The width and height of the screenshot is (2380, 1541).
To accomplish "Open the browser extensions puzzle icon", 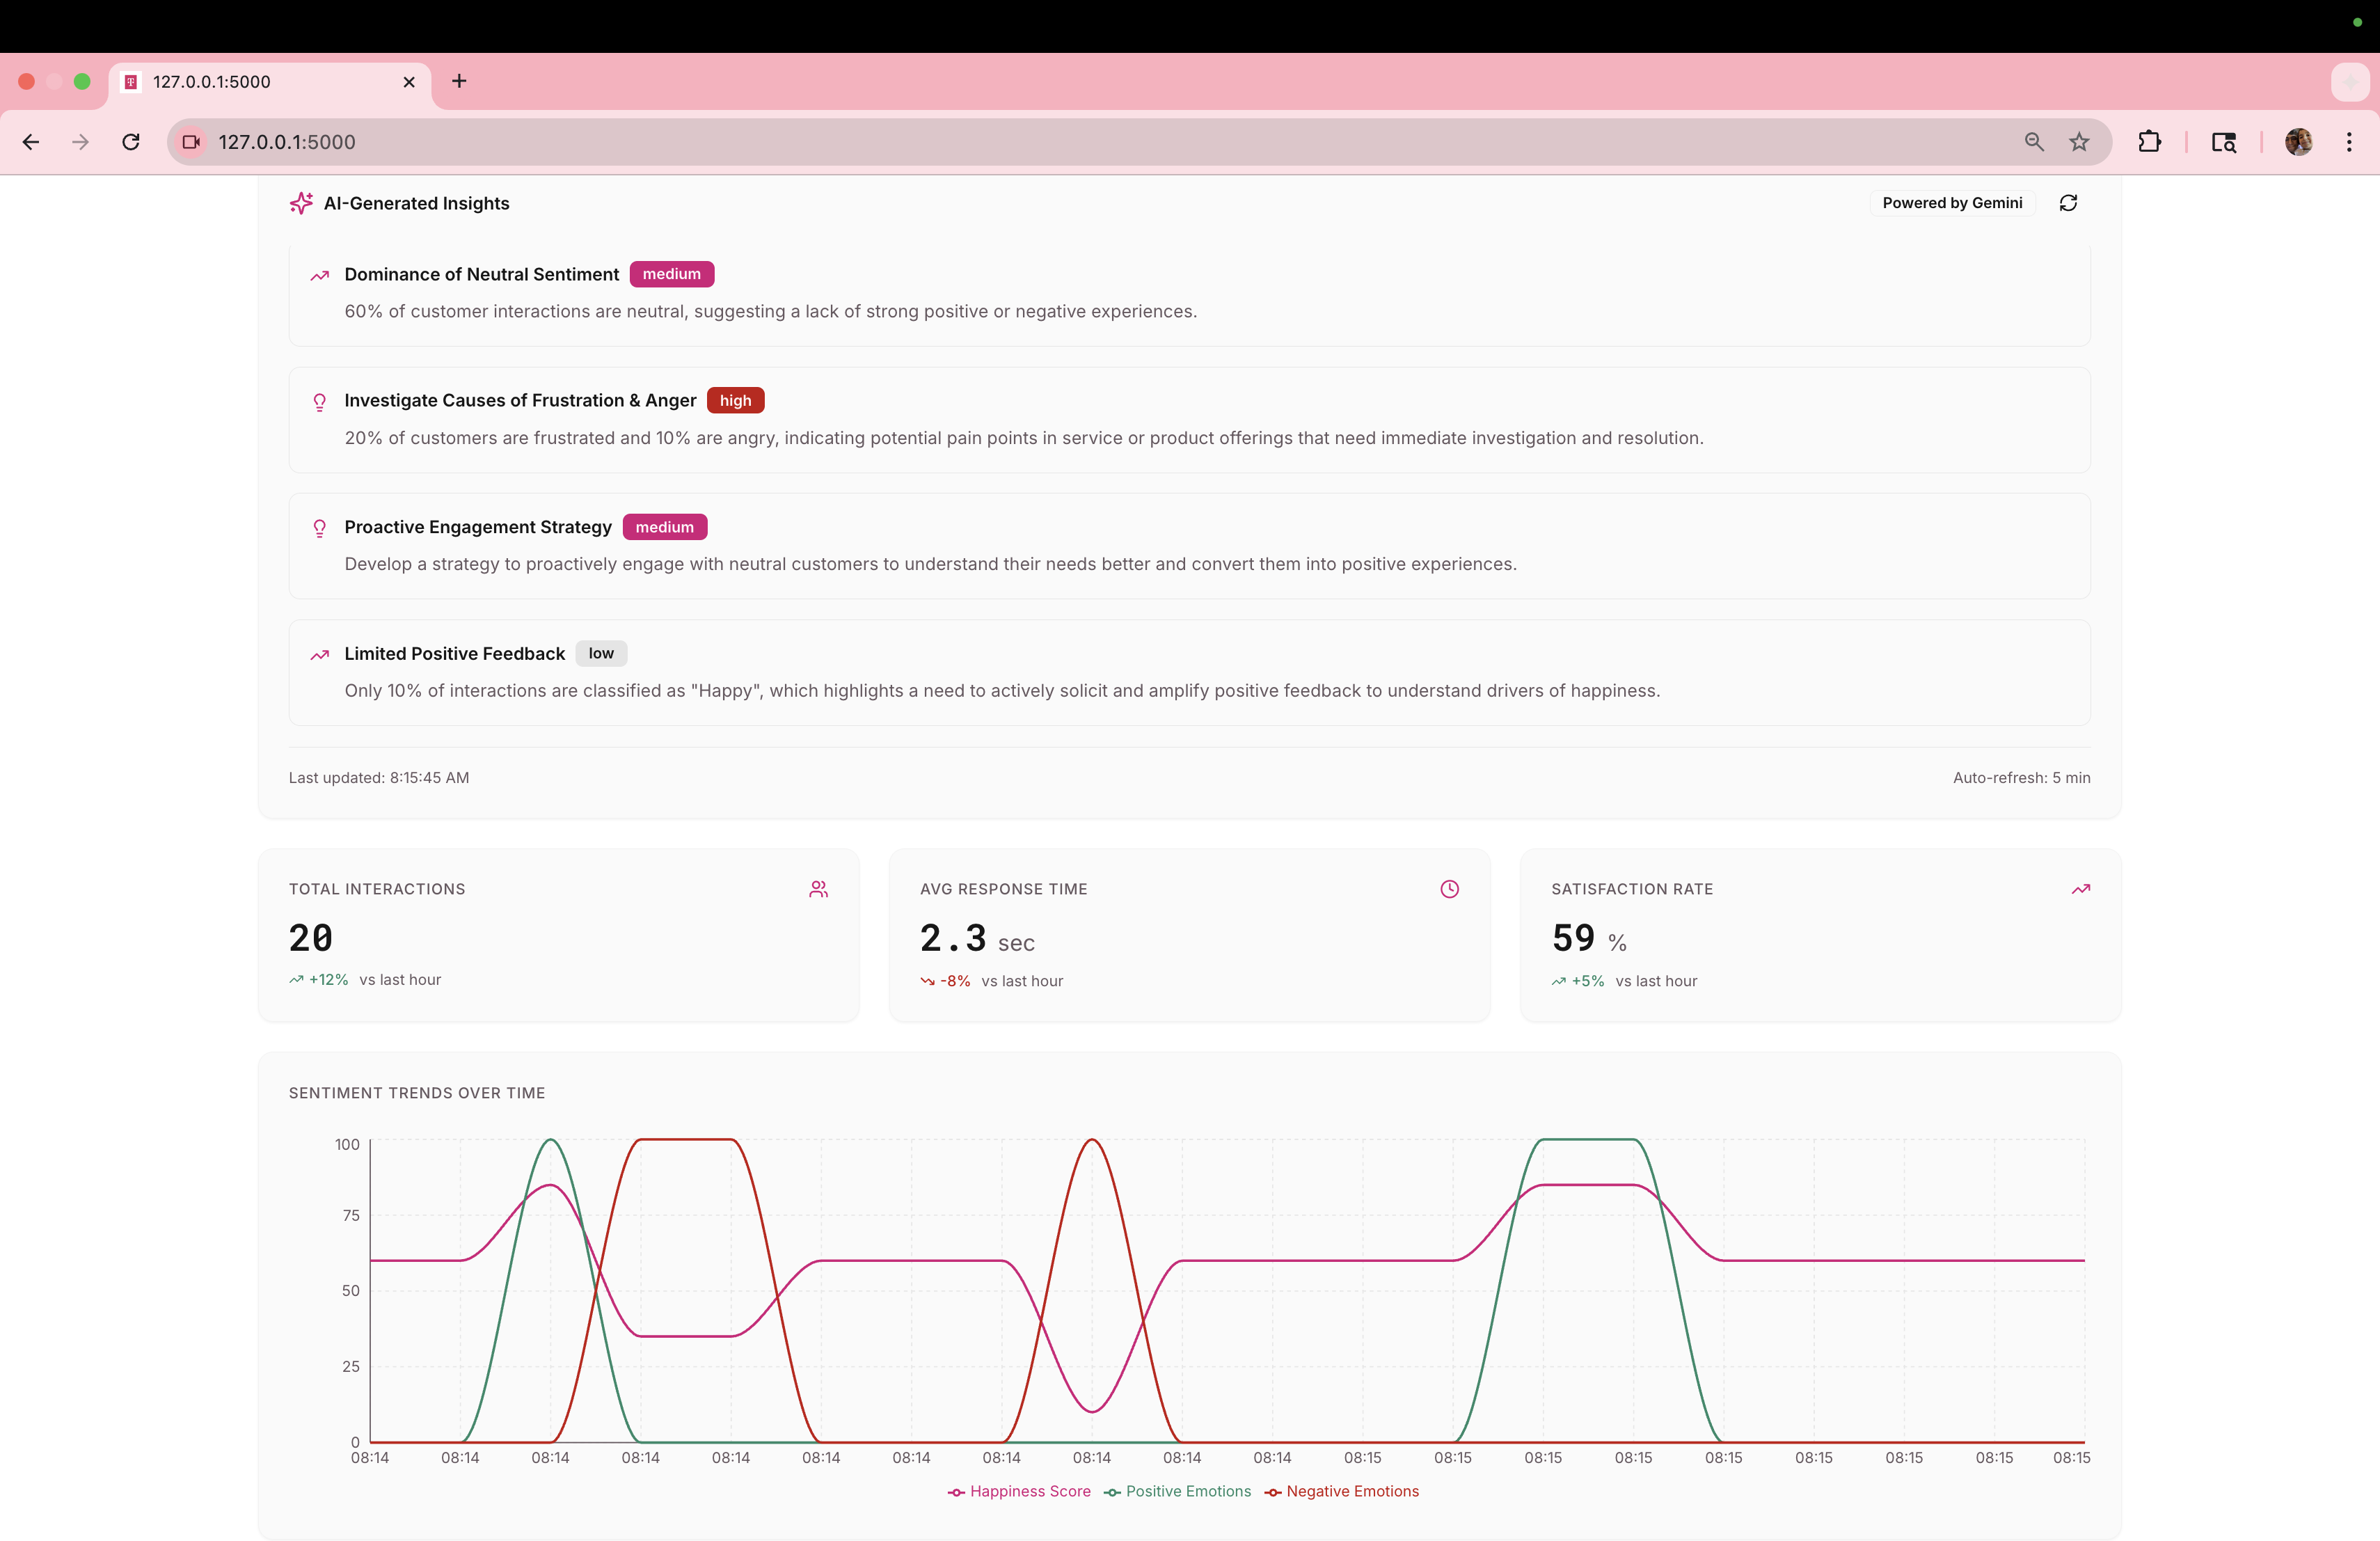I will (x=2149, y=142).
